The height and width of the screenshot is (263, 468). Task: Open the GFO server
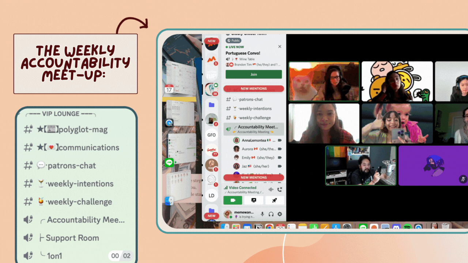pyautogui.click(x=211, y=135)
